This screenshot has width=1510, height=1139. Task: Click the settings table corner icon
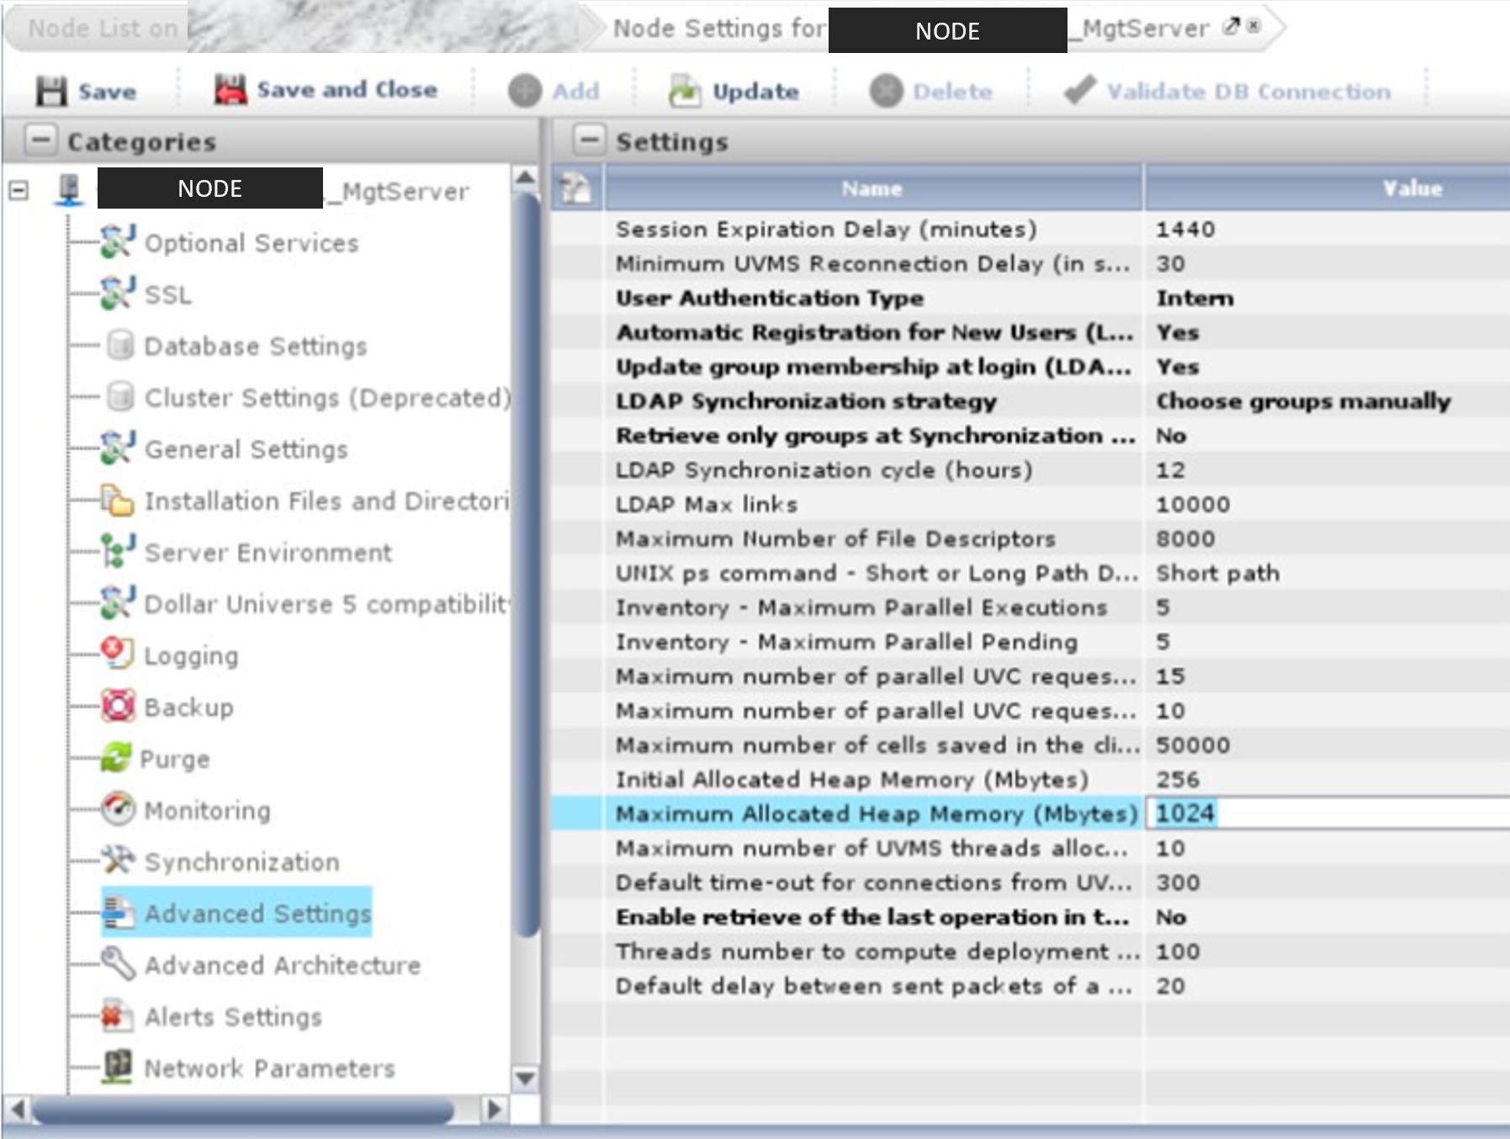pyautogui.click(x=576, y=188)
